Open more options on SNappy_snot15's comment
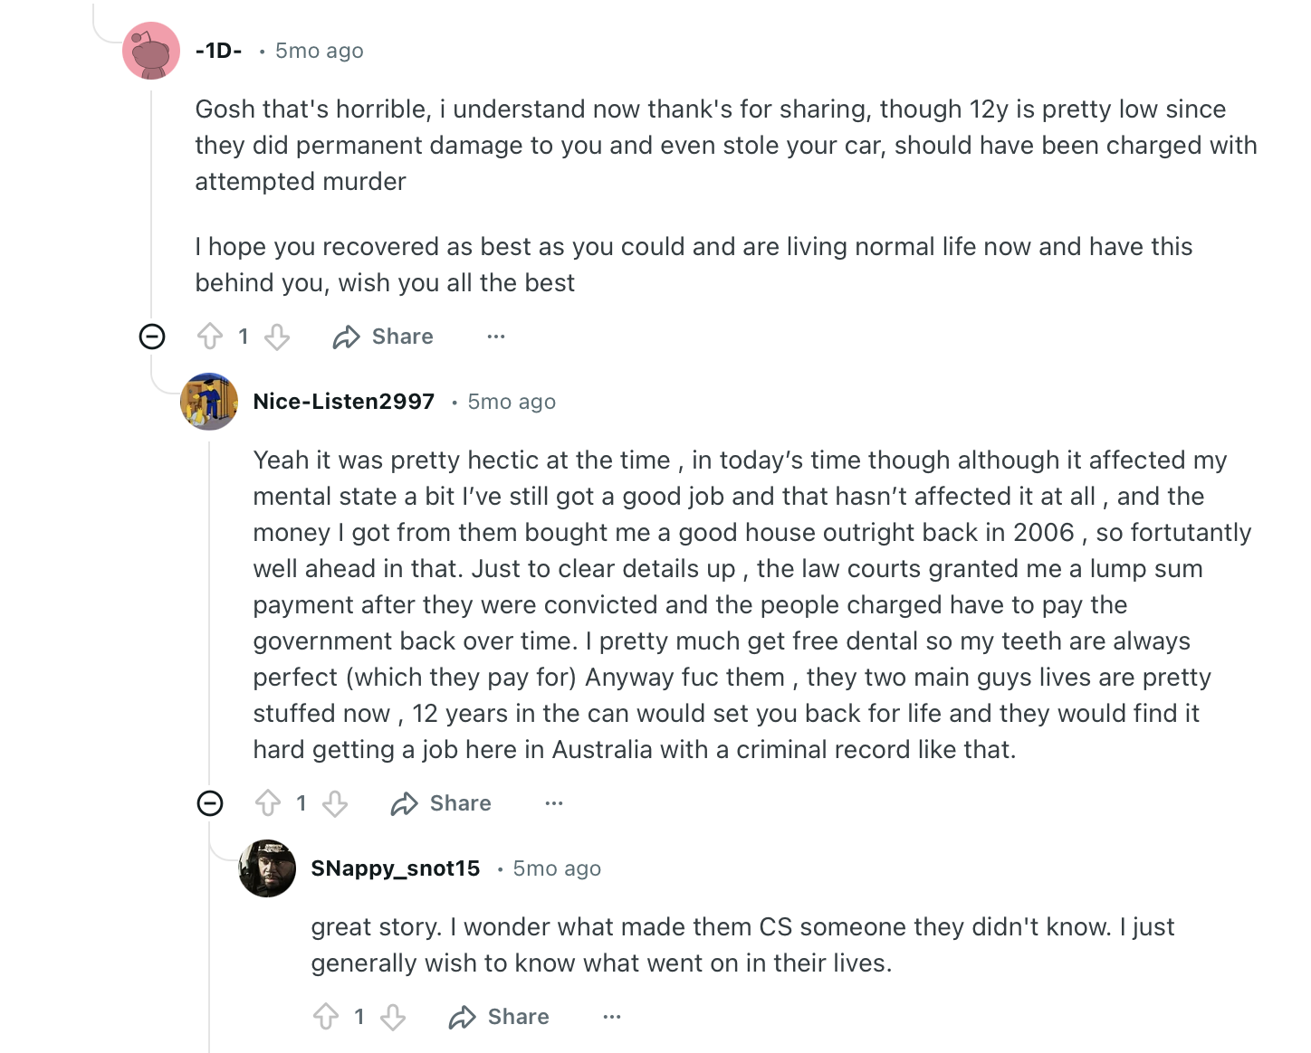Image resolution: width=1311 pixels, height=1053 pixels. 612,1017
